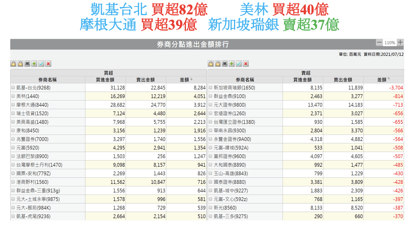The height and width of the screenshot is (227, 417).
Task: Click the first lock icon above the 賣超 table
Action: click(211, 64)
